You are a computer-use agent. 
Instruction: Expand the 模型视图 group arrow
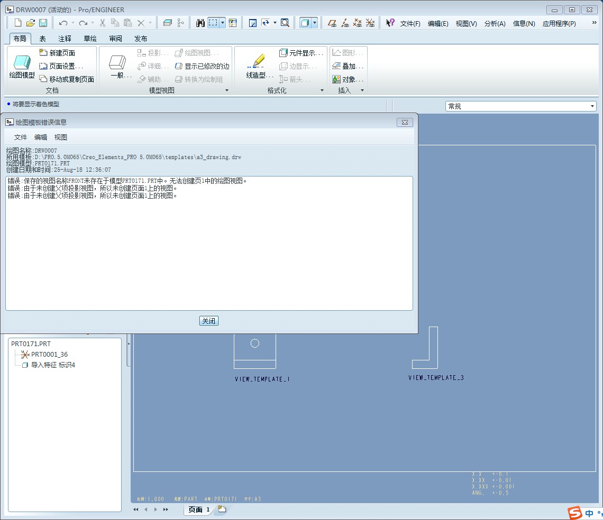[227, 91]
